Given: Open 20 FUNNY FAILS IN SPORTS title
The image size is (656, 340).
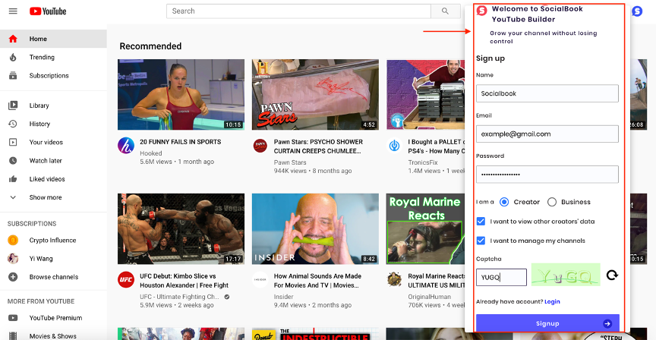Looking at the screenshot, I should (180, 142).
